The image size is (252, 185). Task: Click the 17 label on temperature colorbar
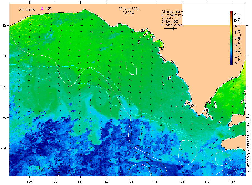click(235, 39)
